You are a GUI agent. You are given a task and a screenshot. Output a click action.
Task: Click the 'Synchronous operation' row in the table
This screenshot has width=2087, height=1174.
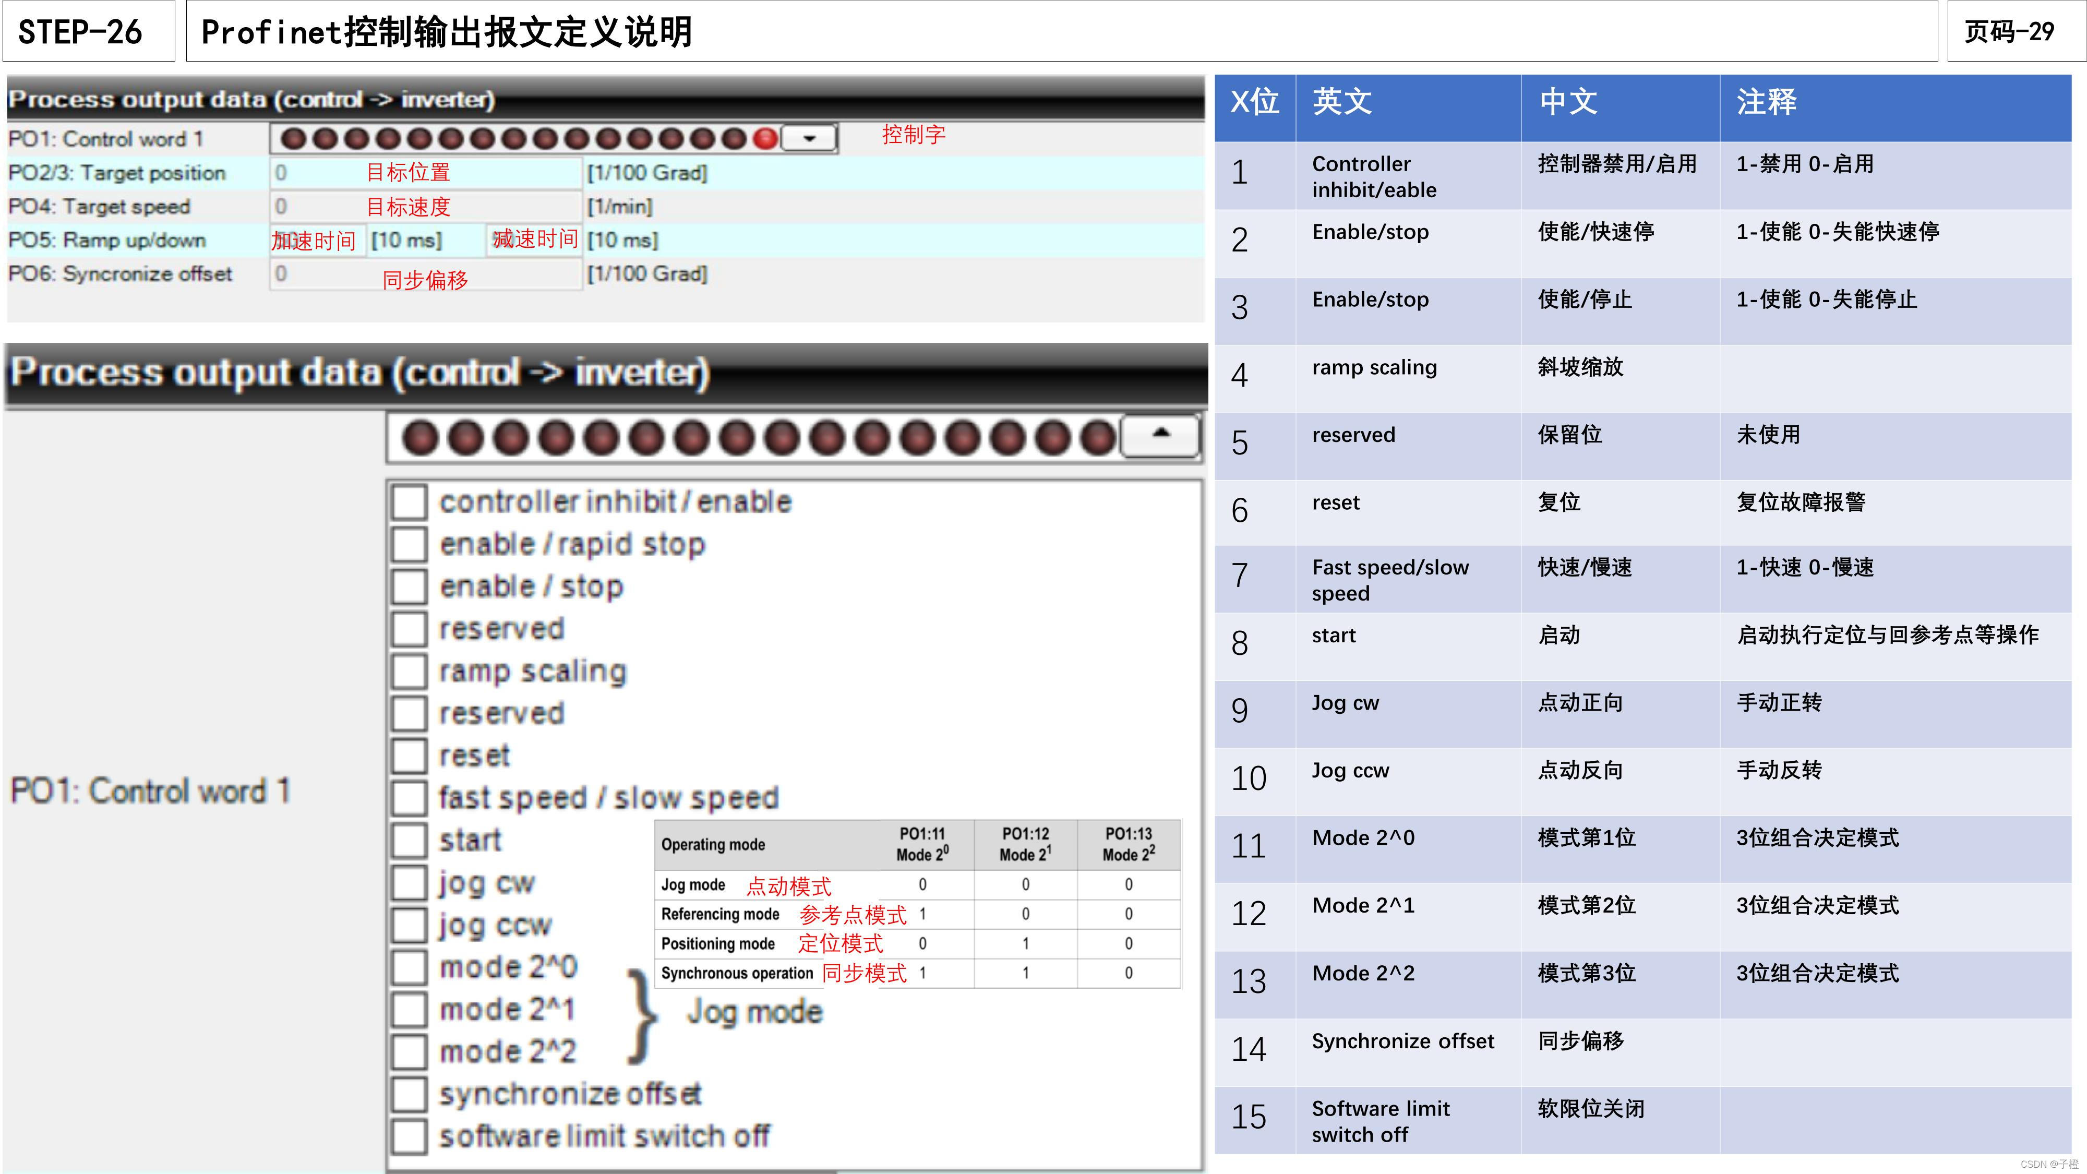pos(917,973)
